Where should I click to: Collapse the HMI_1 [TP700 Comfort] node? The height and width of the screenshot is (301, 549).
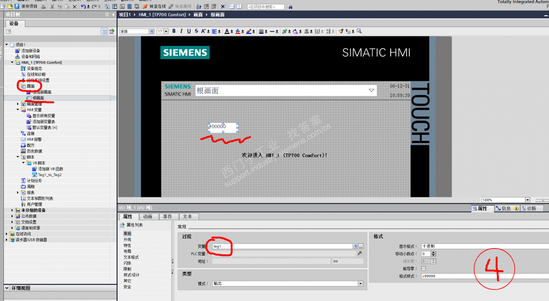(x=12, y=63)
